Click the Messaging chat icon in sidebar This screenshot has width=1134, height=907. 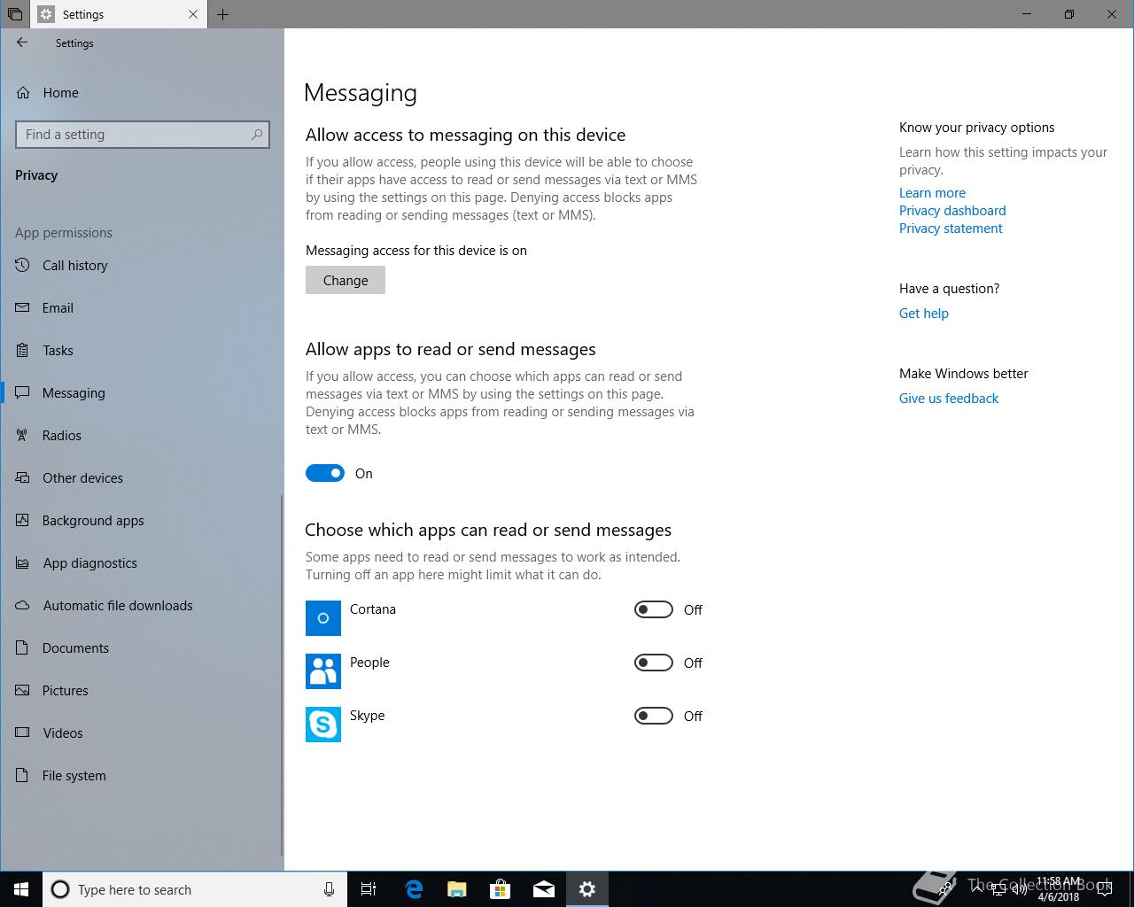[x=23, y=393]
